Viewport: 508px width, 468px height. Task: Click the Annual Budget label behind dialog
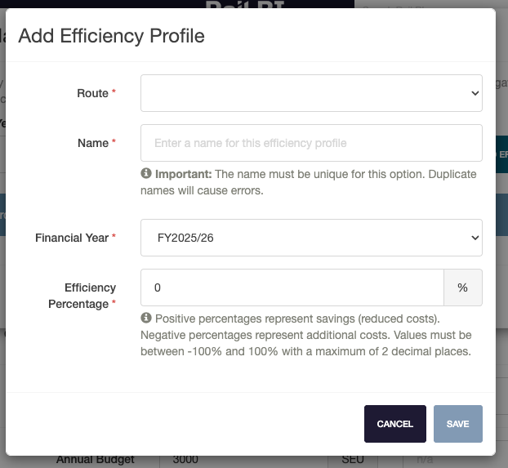tap(95, 460)
